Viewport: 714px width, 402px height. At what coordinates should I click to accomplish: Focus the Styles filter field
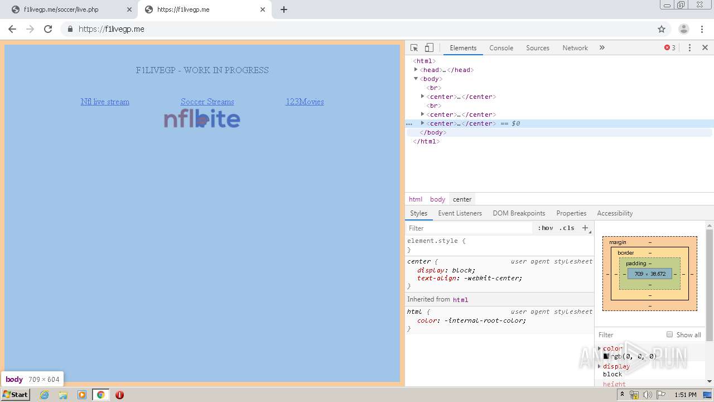tap(470, 228)
